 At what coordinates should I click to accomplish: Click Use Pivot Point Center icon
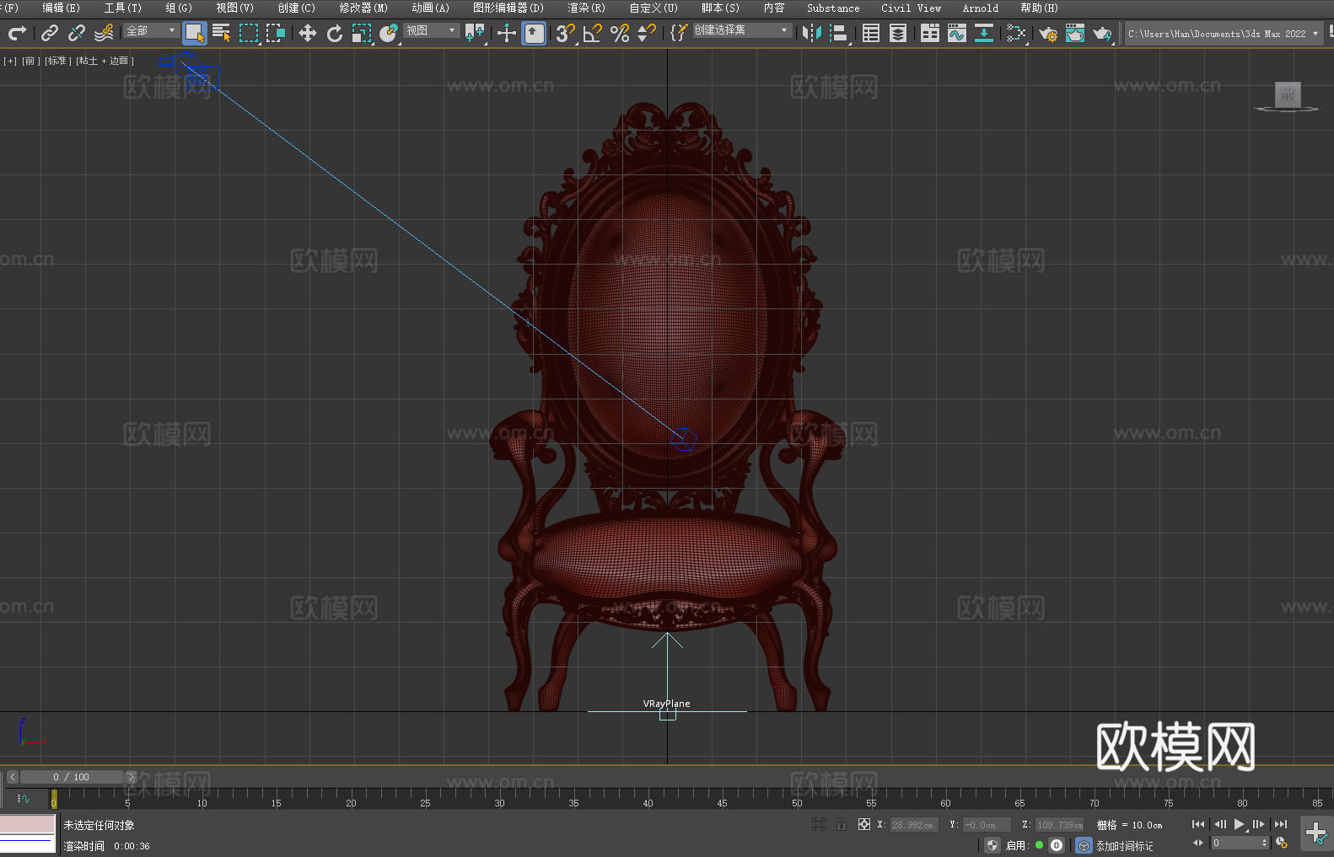click(x=475, y=33)
